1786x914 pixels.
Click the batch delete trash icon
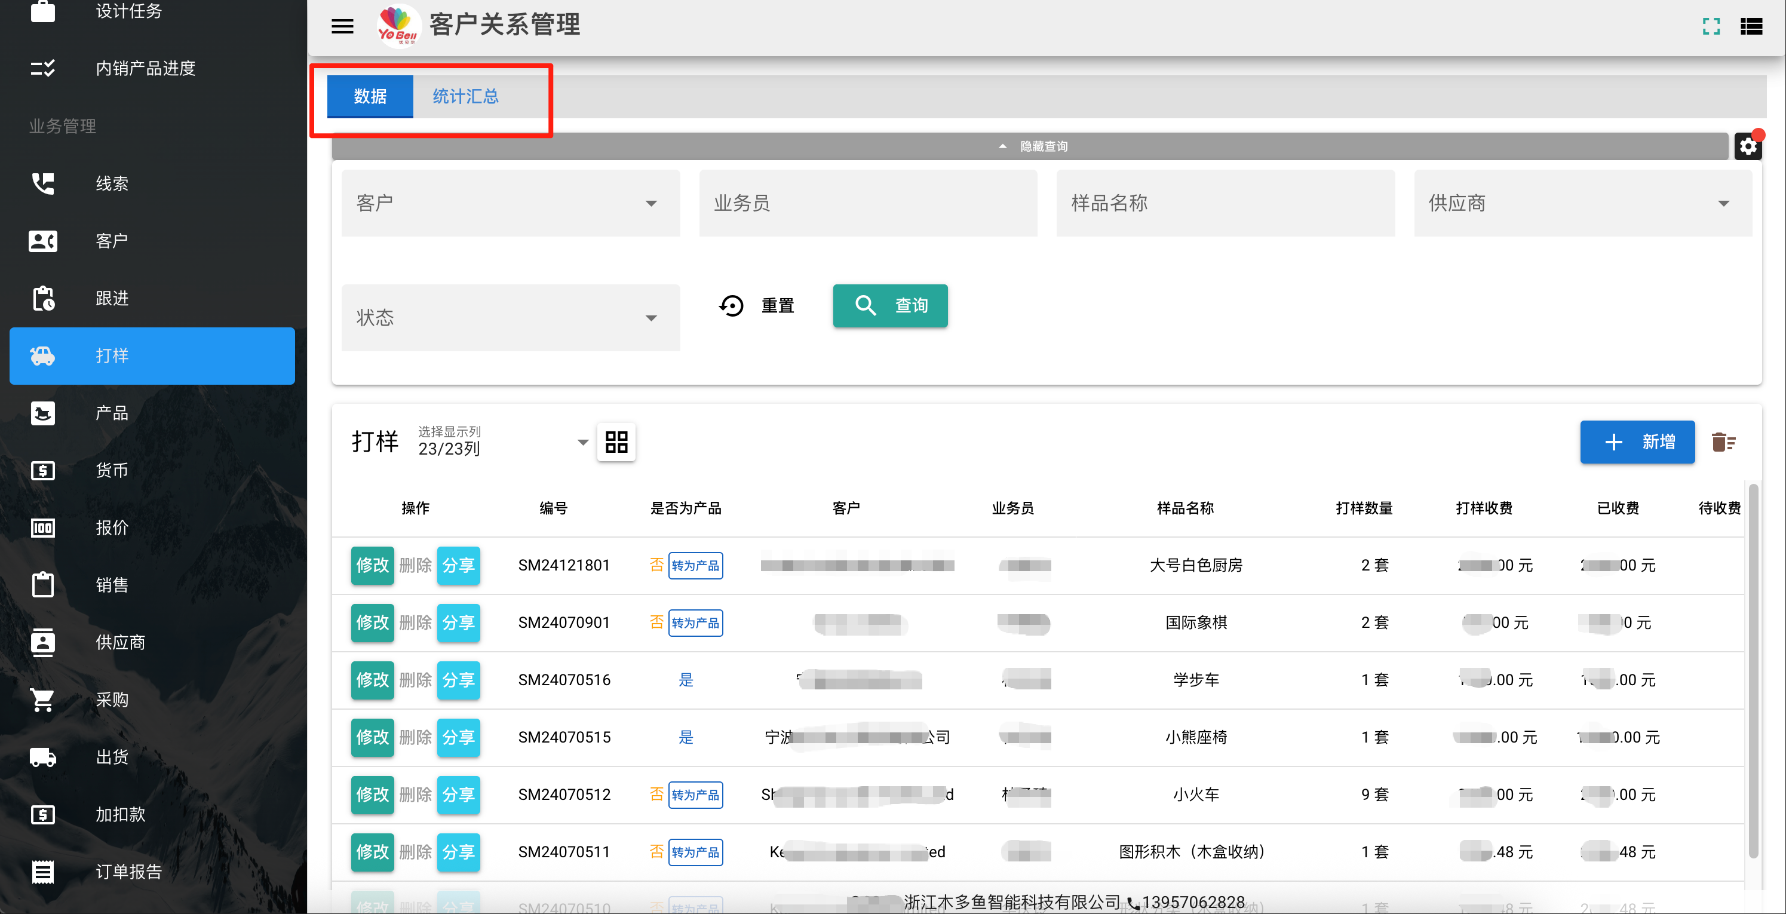pyautogui.click(x=1723, y=441)
